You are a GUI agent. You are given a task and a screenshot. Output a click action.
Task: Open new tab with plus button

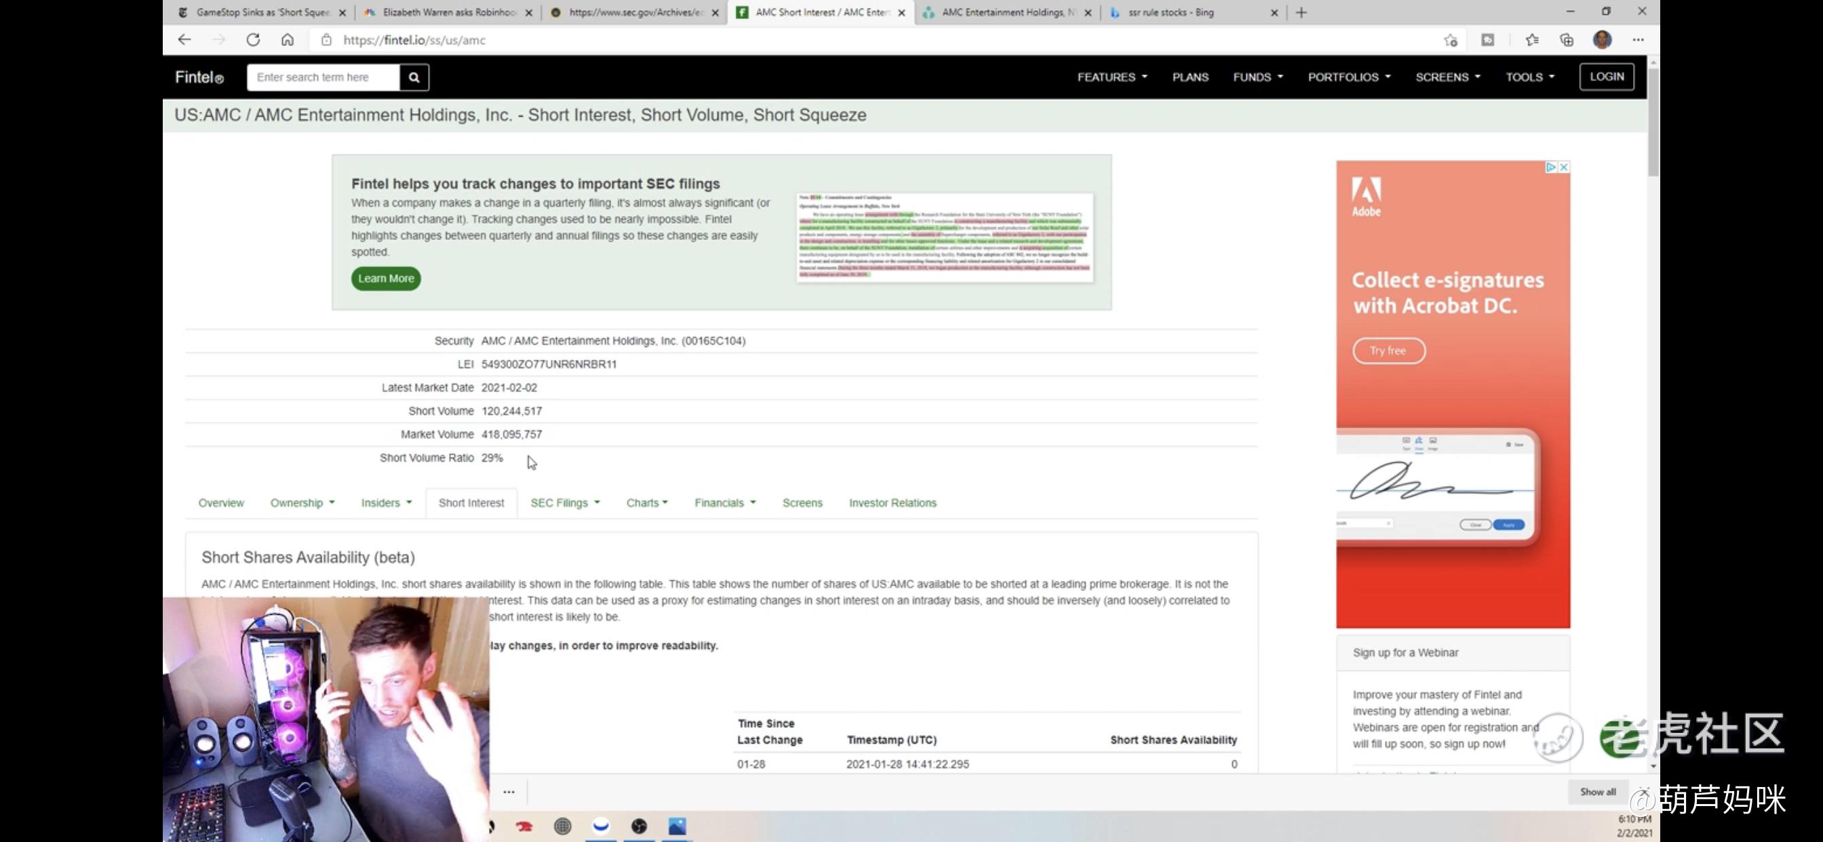coord(1301,12)
